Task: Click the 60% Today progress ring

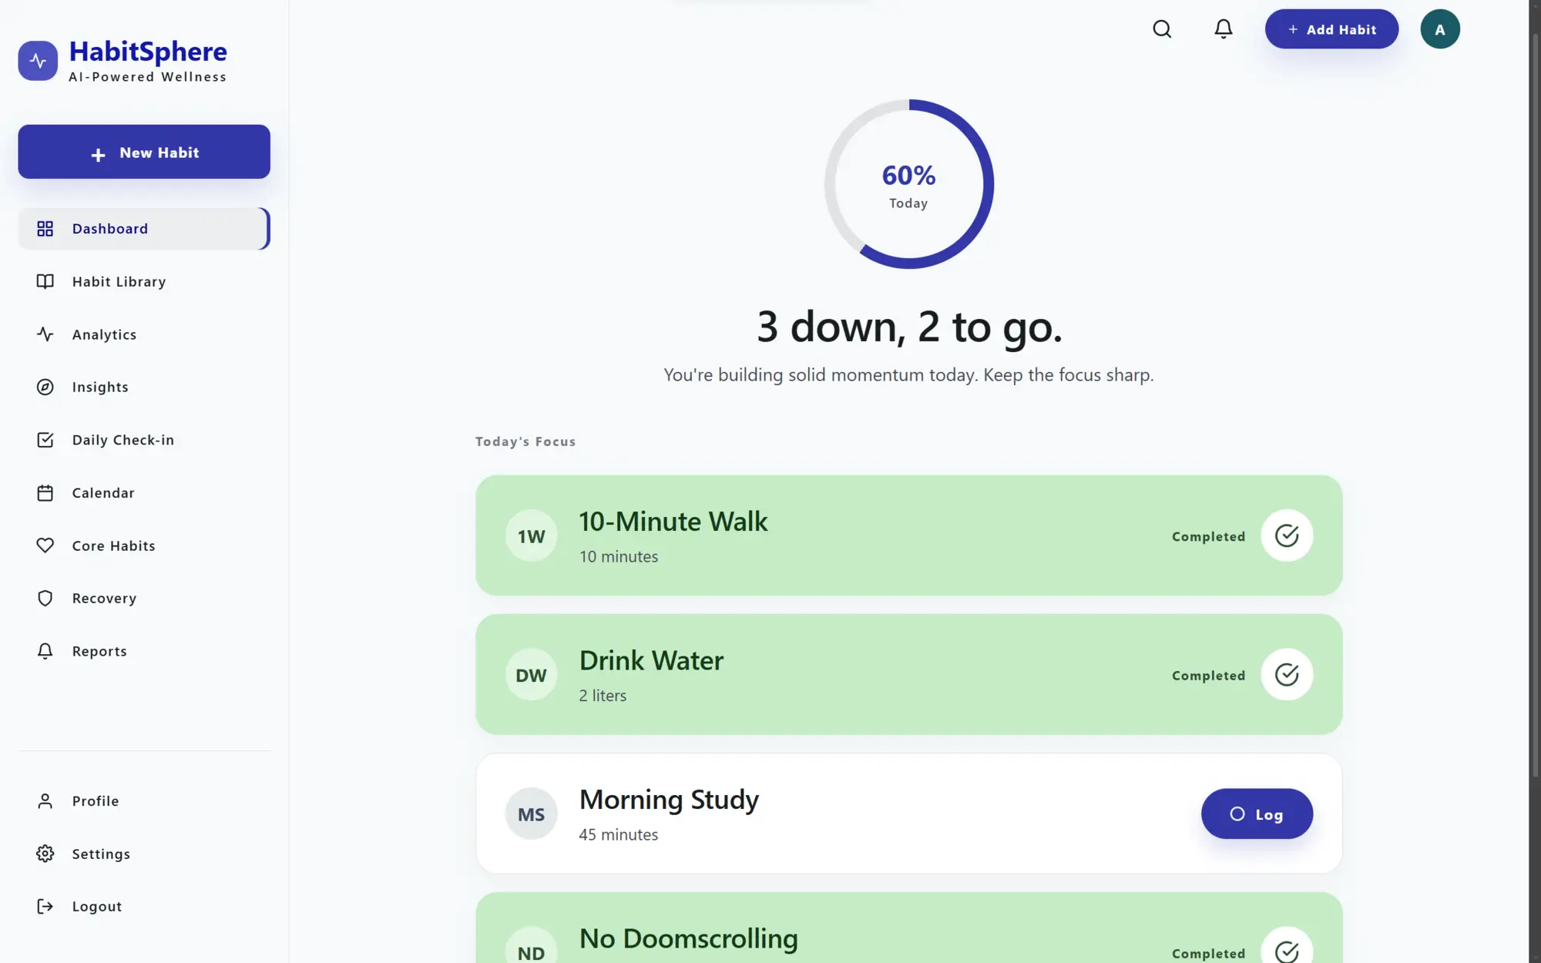Action: 909,184
